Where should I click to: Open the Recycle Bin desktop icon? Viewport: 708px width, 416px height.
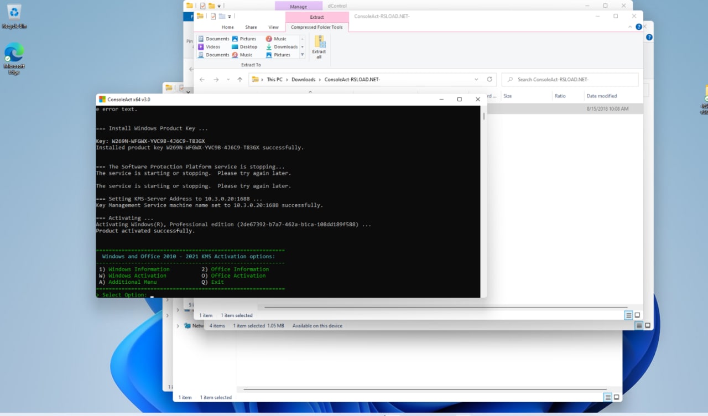pyautogui.click(x=14, y=17)
